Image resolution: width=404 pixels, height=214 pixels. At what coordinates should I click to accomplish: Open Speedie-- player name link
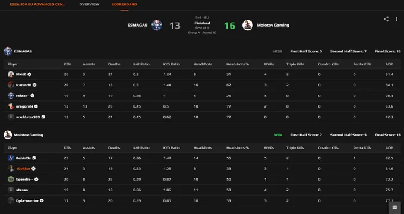pos(25,179)
